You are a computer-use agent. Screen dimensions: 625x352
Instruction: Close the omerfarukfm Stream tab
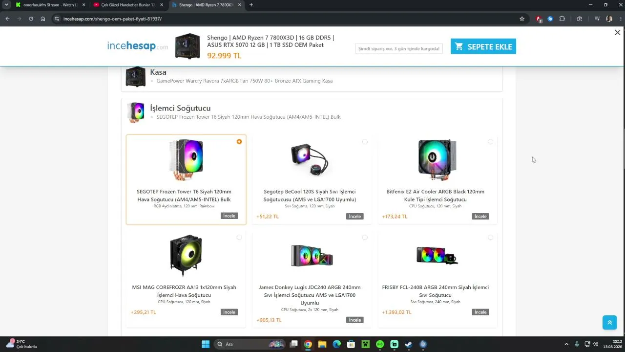tap(83, 5)
